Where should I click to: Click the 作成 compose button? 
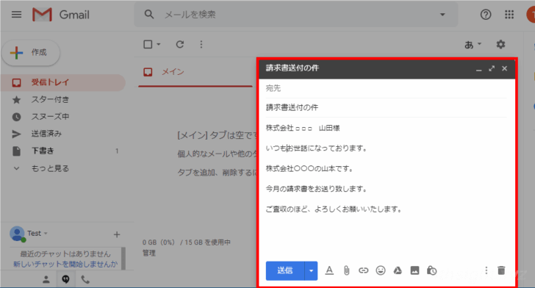pos(31,53)
